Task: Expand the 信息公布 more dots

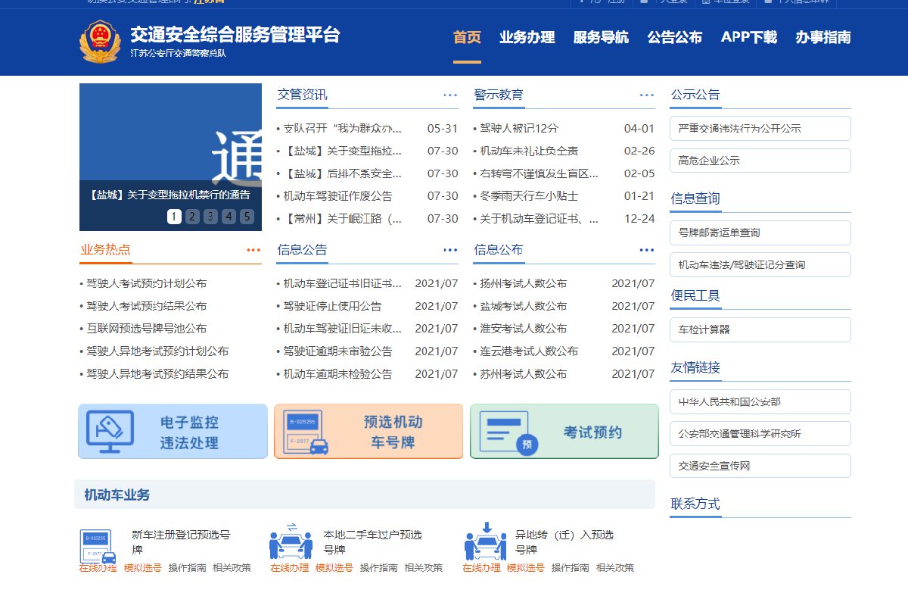Action: tap(646, 250)
